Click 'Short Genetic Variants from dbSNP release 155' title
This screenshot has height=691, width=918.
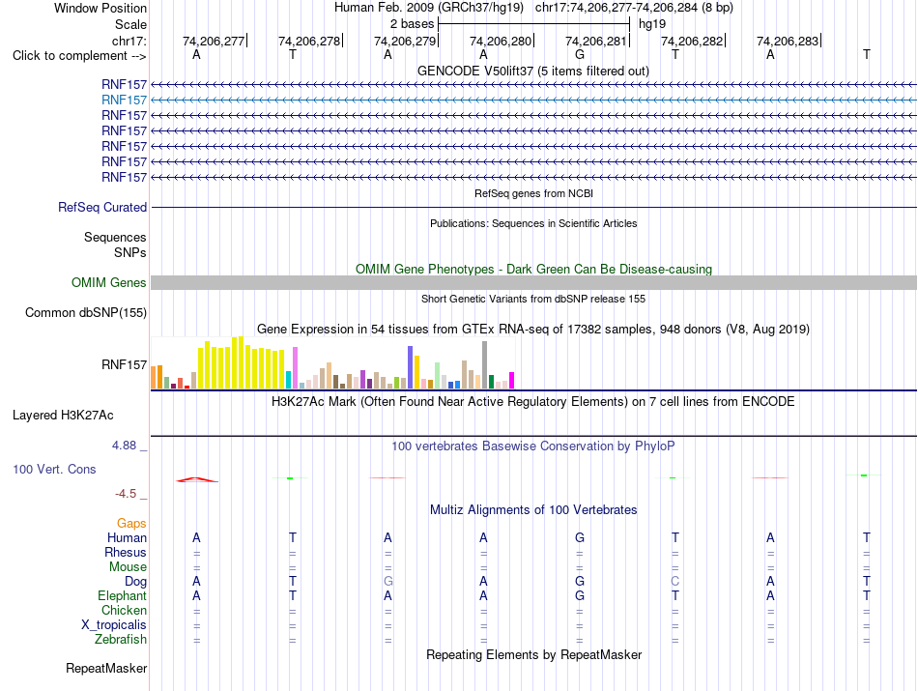click(533, 299)
